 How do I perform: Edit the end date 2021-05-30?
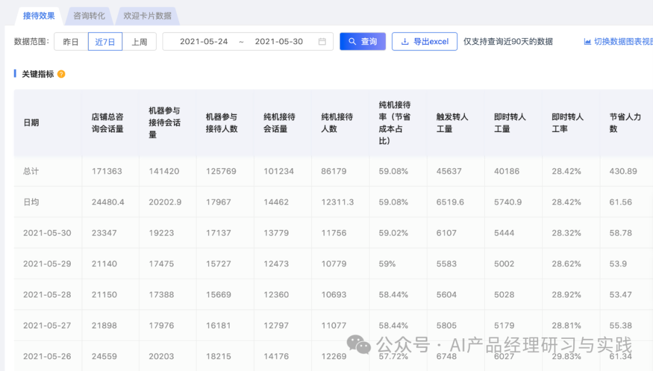279,42
